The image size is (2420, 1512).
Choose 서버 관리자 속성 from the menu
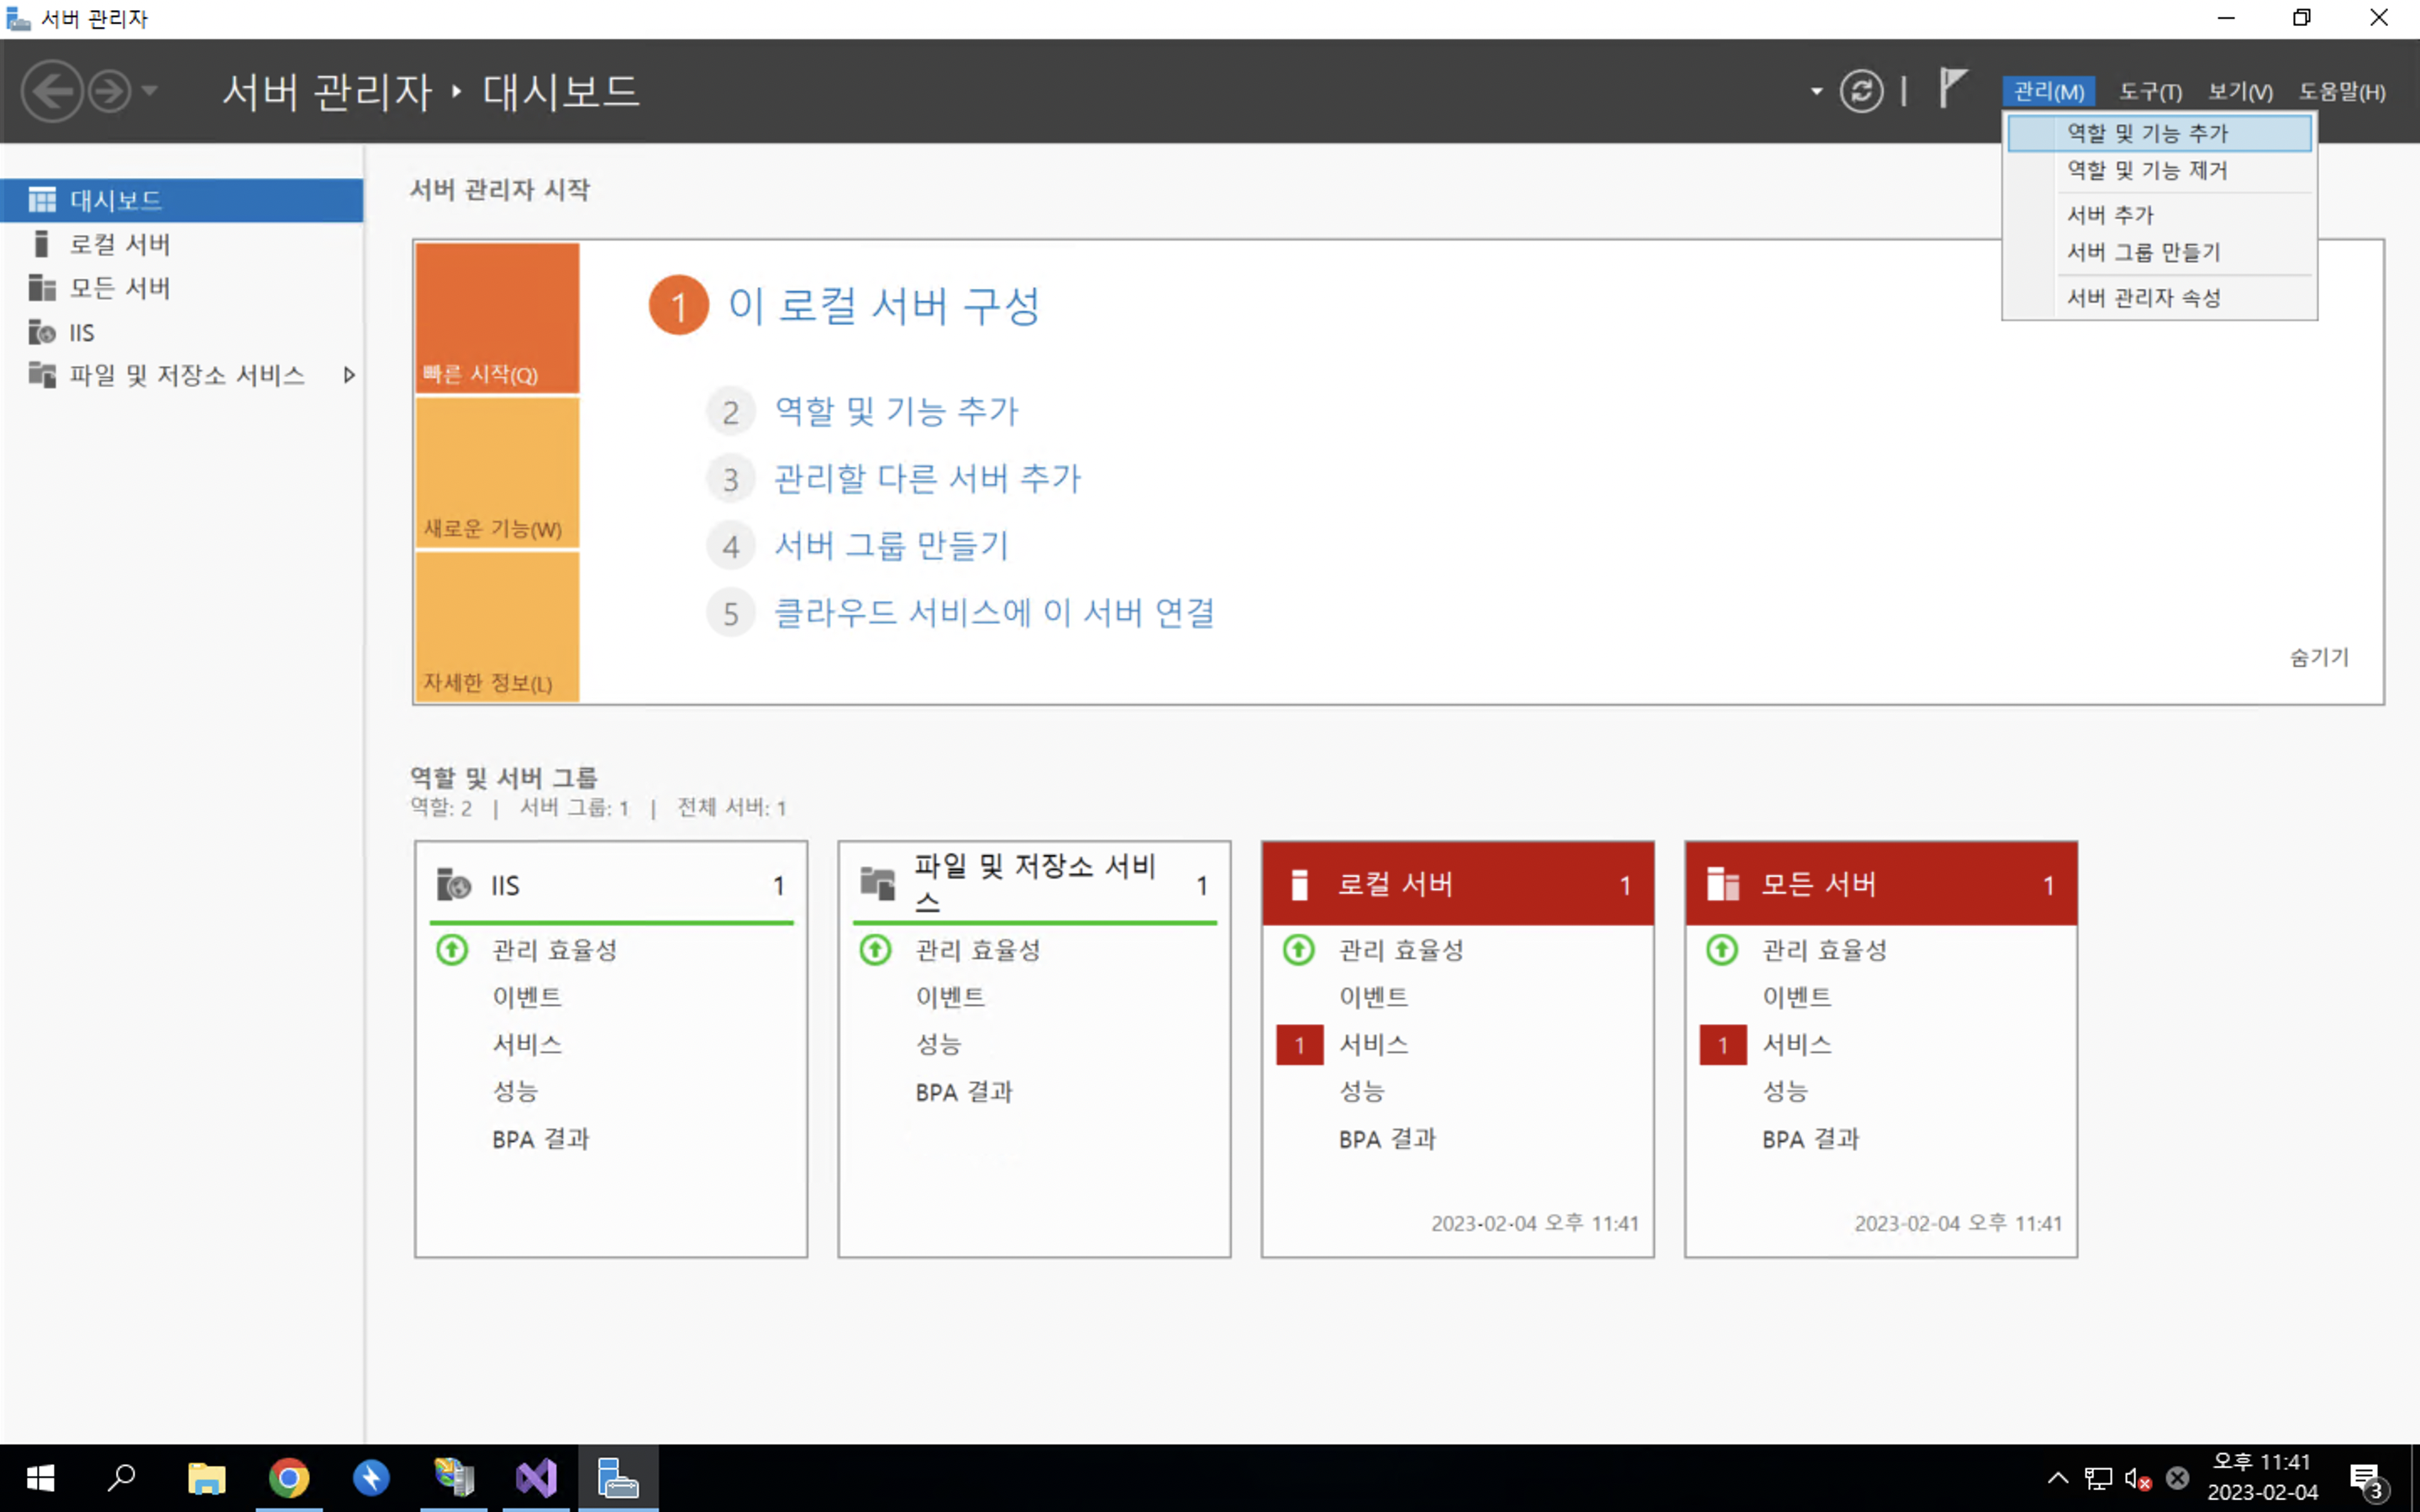[2143, 298]
